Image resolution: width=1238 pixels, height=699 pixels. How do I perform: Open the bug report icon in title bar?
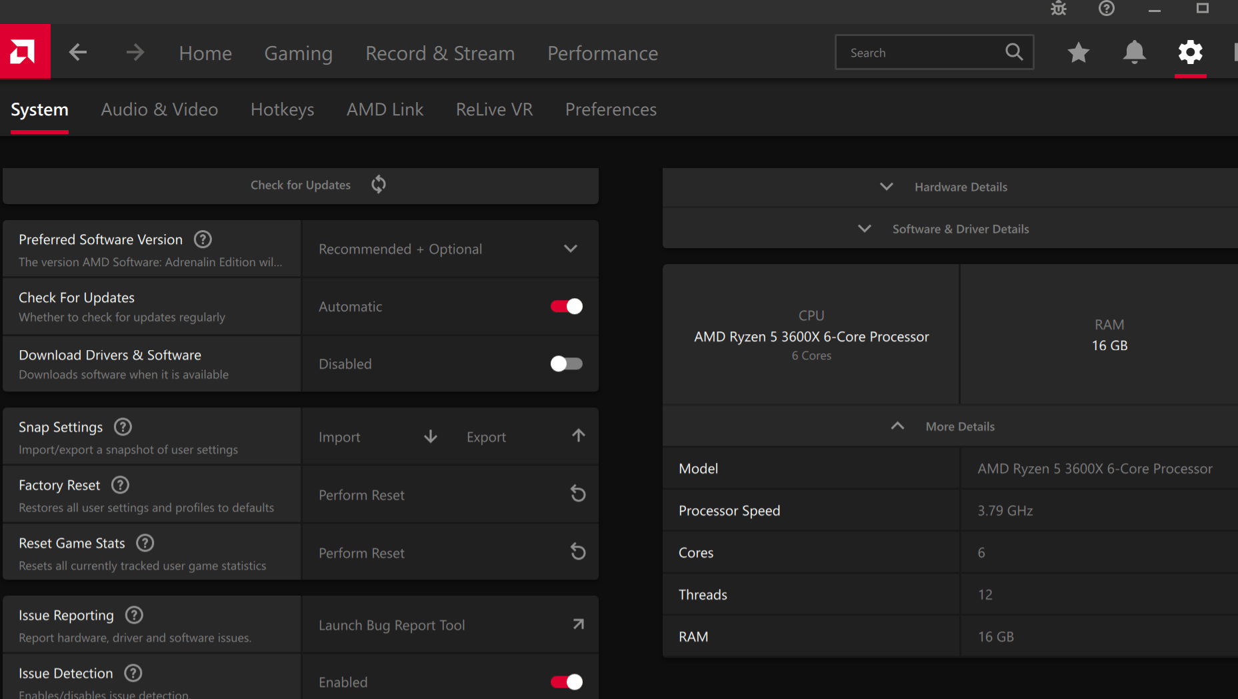click(x=1059, y=9)
